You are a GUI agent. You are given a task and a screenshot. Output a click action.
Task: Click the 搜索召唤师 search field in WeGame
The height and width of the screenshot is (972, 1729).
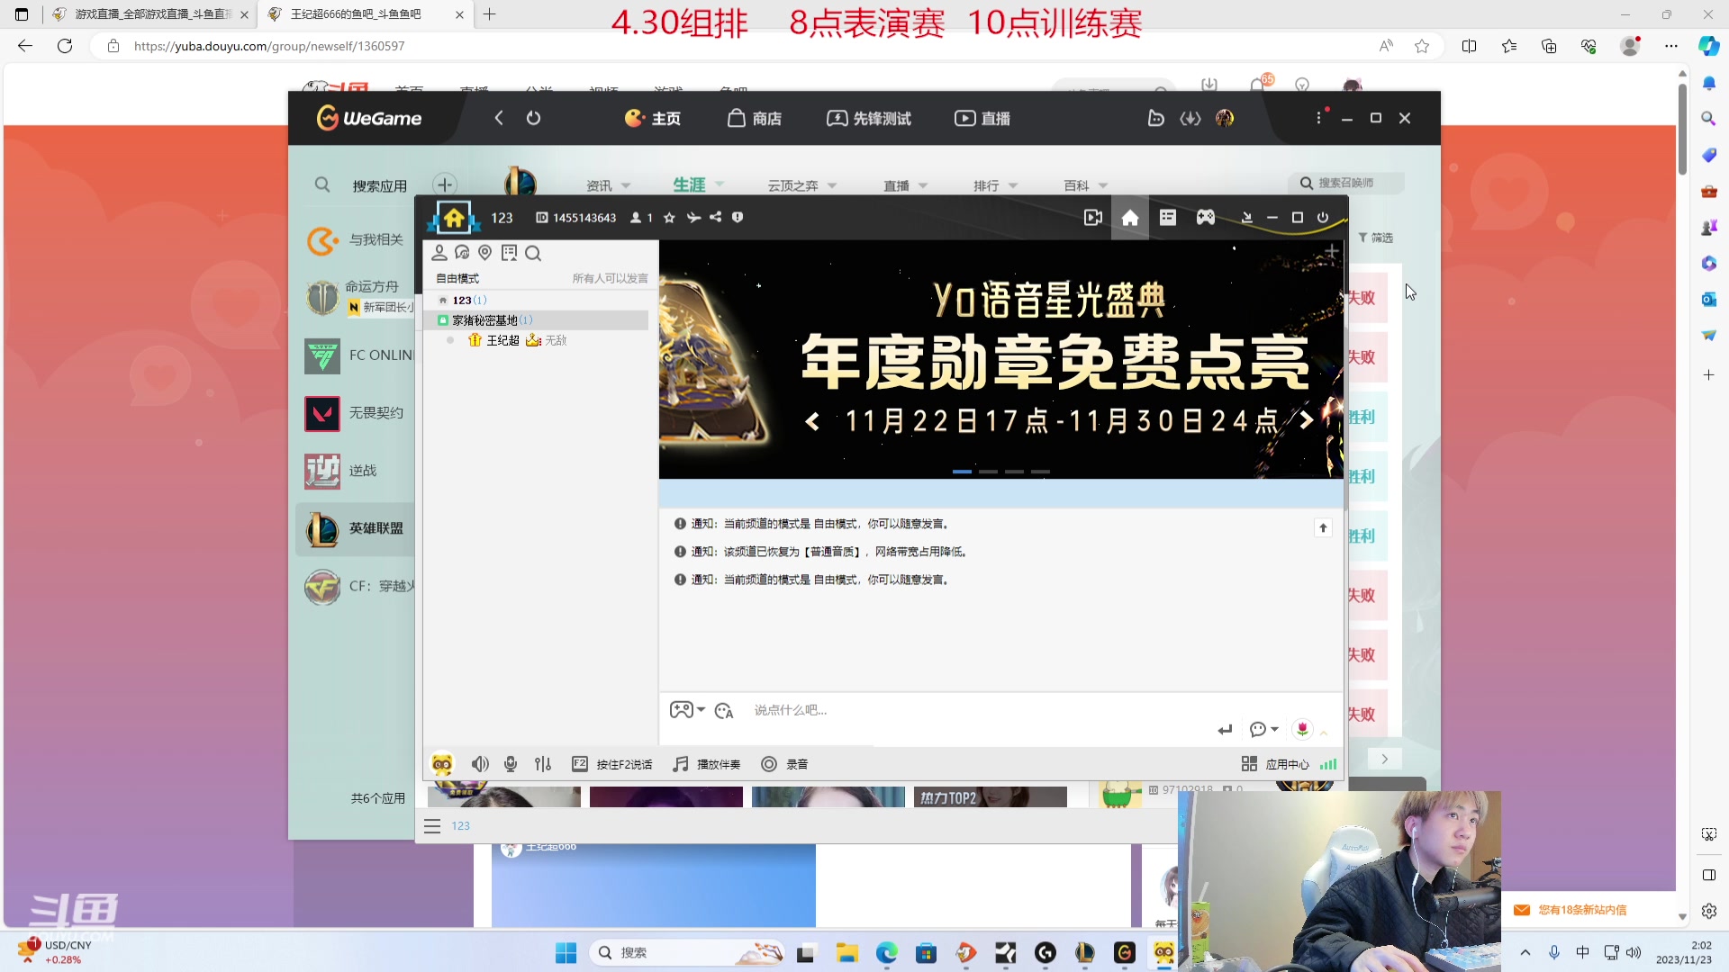1346,183
